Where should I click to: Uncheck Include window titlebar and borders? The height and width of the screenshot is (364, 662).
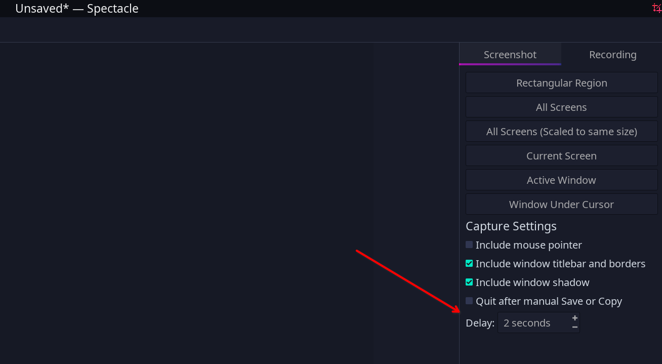469,263
